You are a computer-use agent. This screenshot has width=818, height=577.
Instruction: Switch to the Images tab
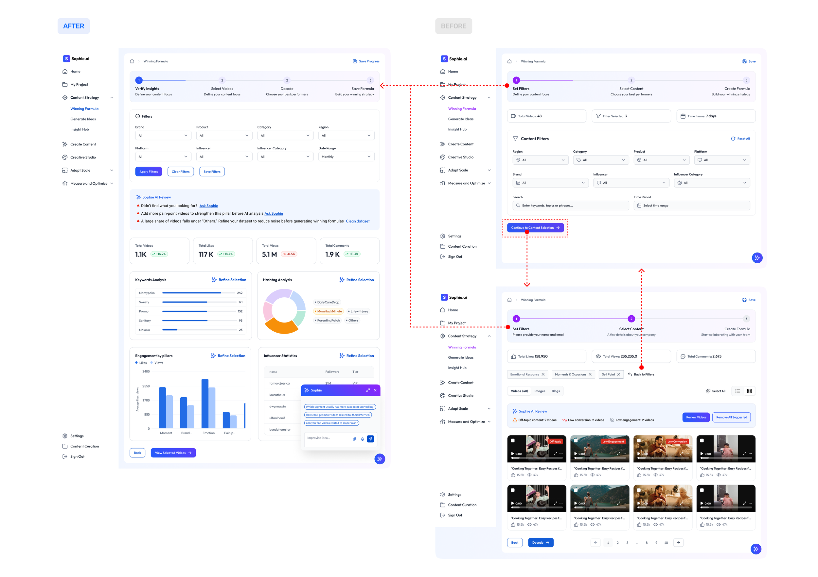[x=540, y=391]
